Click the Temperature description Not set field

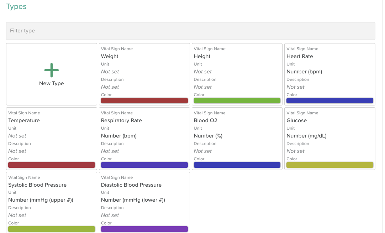click(17, 151)
